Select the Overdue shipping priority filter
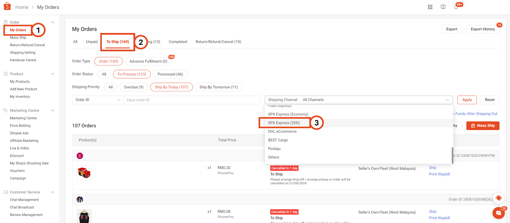Image resolution: width=510 pixels, height=223 pixels. (134, 87)
